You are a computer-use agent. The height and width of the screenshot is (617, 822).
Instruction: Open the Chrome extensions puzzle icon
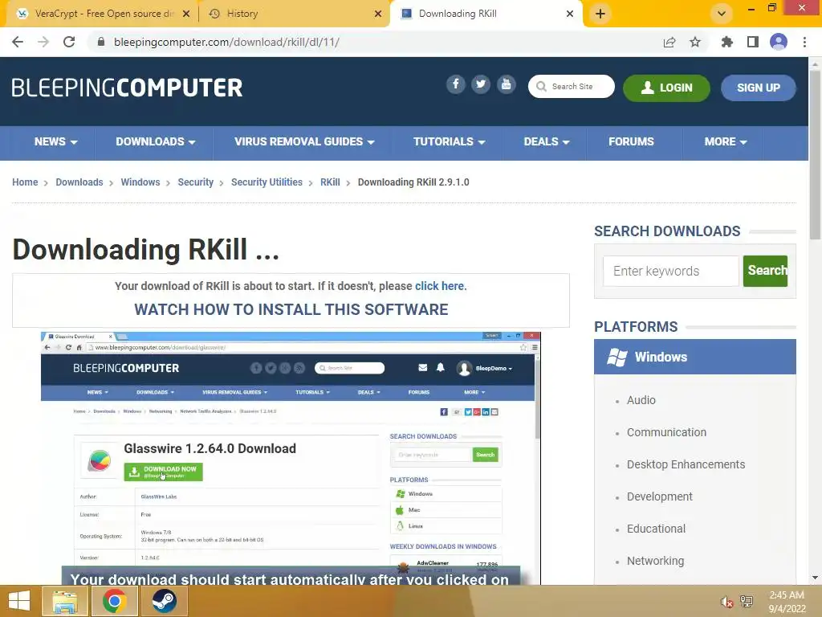[726, 42]
